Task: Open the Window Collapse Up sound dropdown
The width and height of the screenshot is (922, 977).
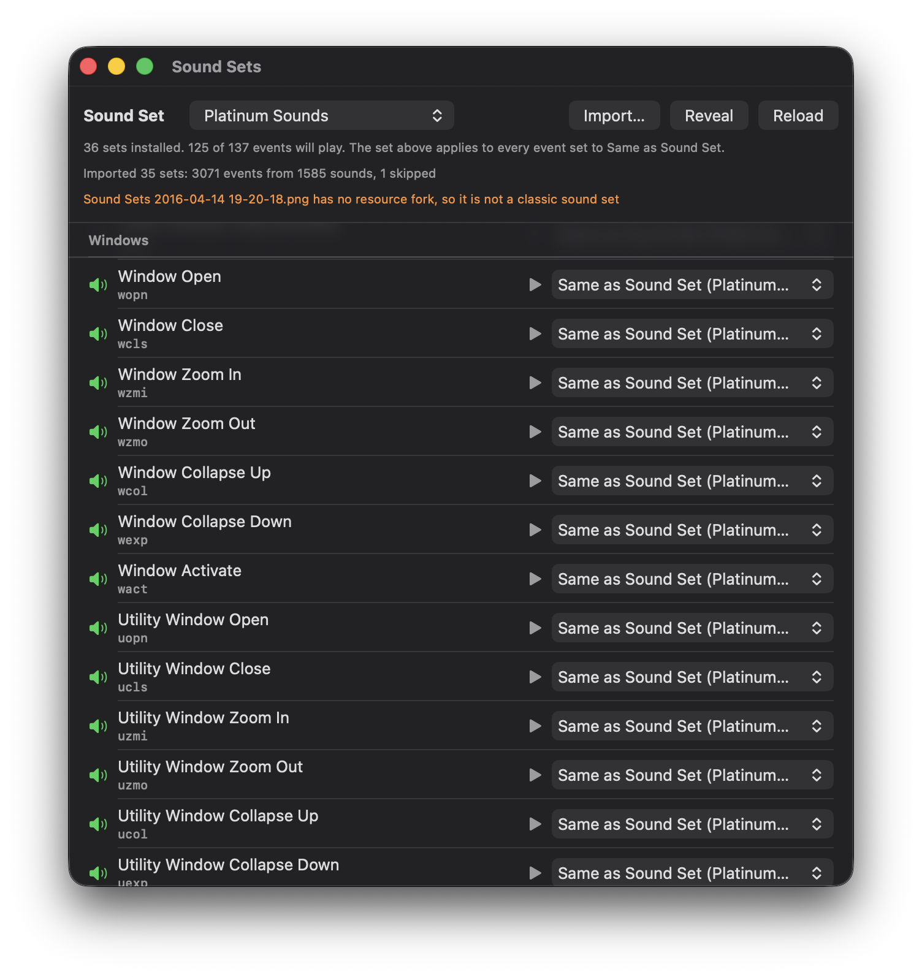Action: [x=692, y=481]
